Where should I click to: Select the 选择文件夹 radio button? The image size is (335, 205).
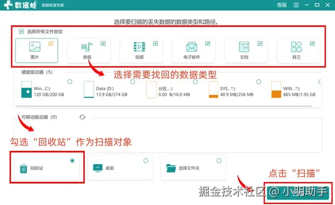tap(219, 160)
